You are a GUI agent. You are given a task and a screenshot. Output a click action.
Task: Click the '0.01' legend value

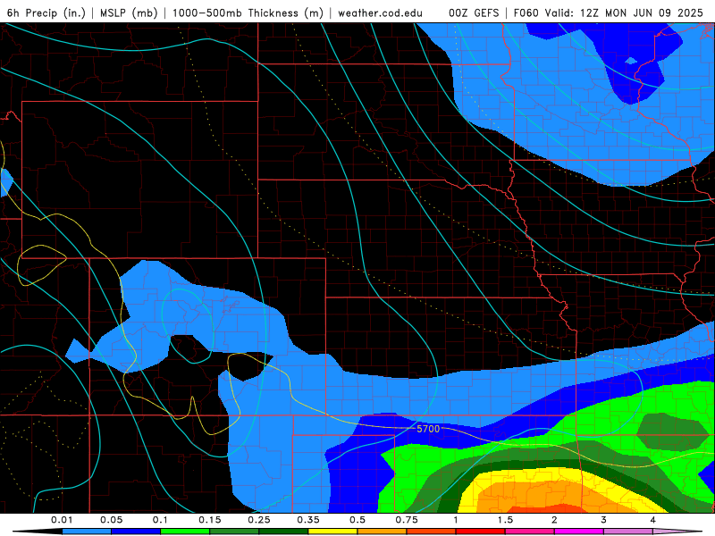point(62,520)
